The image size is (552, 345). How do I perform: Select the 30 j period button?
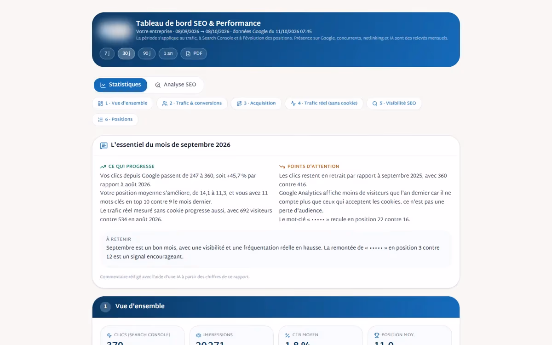126,53
